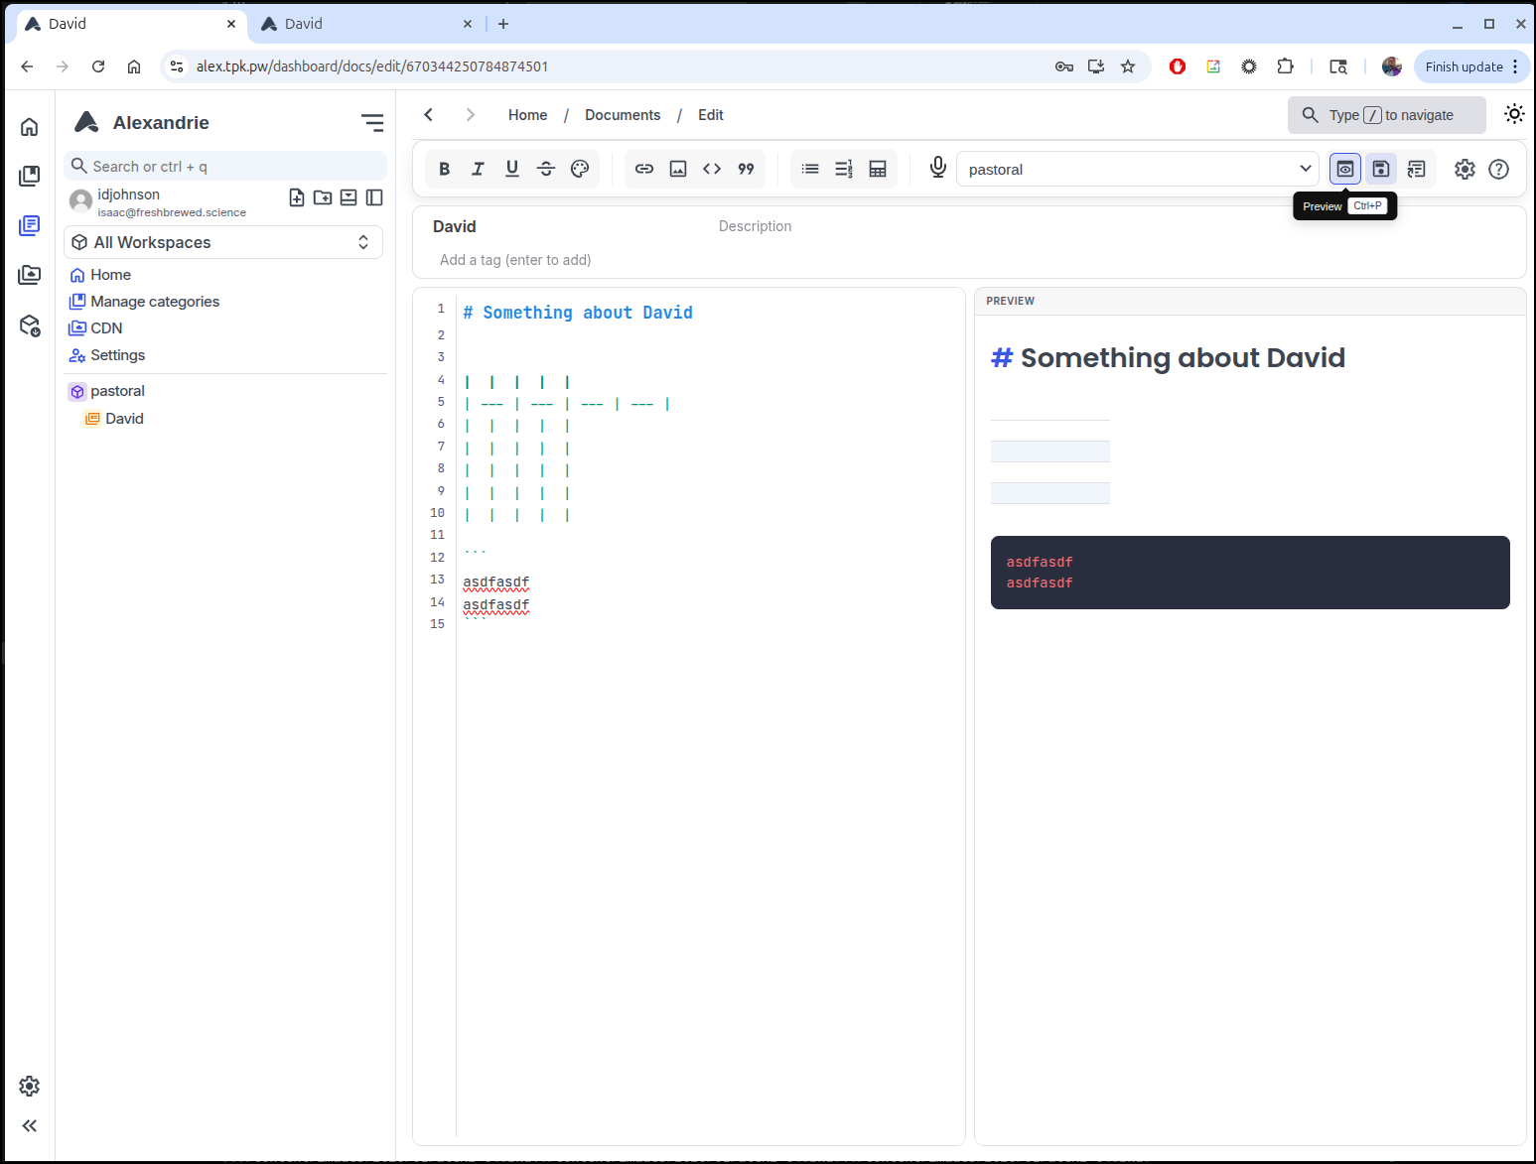
Task: Add a blockquote using the quote icon
Action: click(x=746, y=169)
